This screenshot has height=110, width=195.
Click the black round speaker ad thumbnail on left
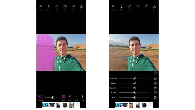pyautogui.click(x=65, y=105)
